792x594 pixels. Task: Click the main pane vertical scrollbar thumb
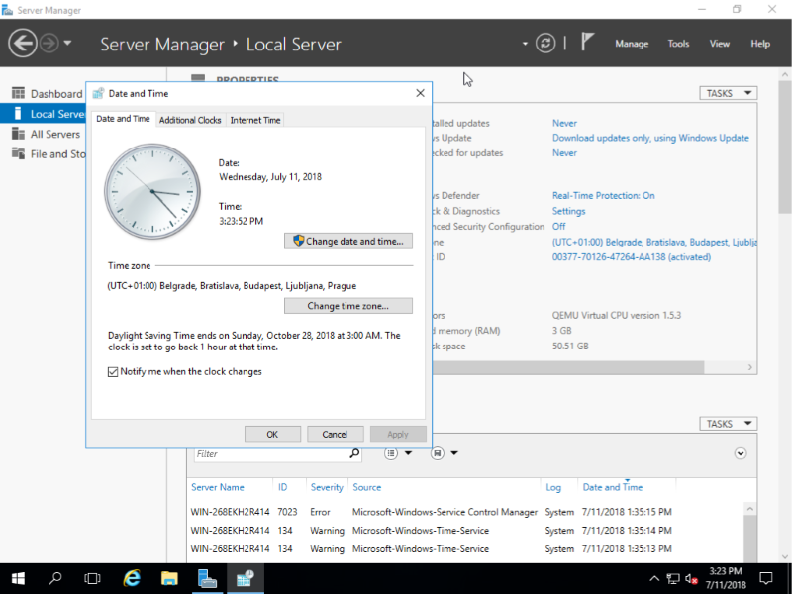tap(784, 147)
